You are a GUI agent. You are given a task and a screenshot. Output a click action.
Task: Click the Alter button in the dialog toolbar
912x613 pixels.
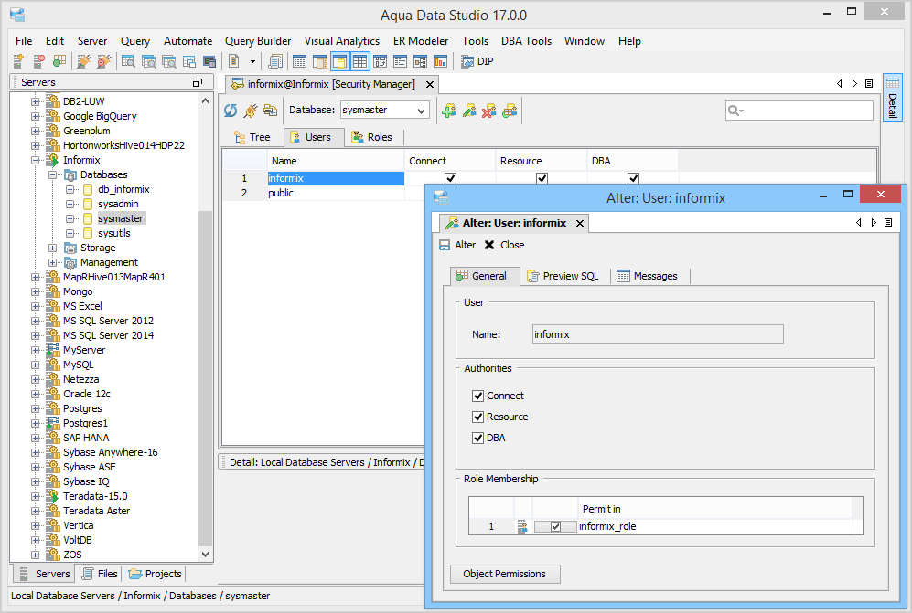pos(457,245)
